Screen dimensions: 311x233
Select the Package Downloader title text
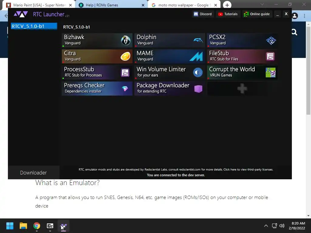163,85
